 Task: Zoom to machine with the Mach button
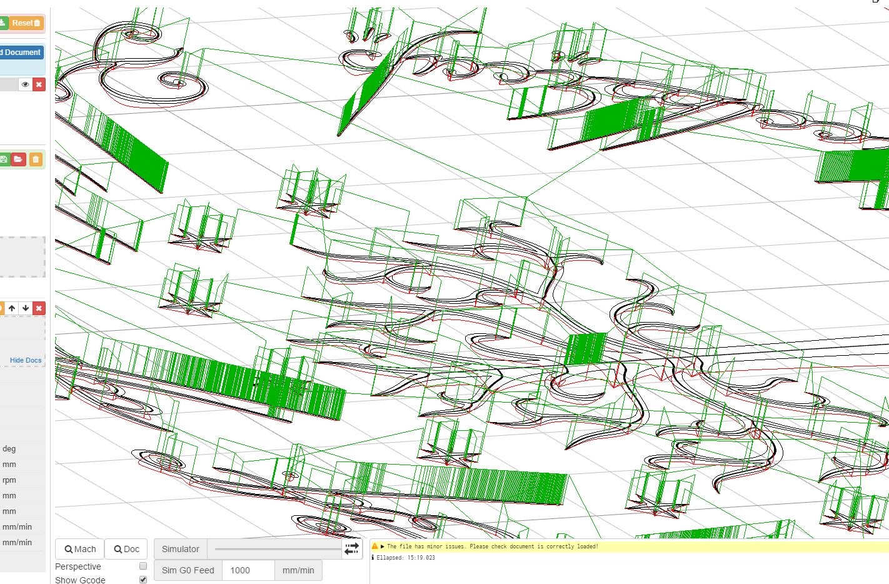80,549
